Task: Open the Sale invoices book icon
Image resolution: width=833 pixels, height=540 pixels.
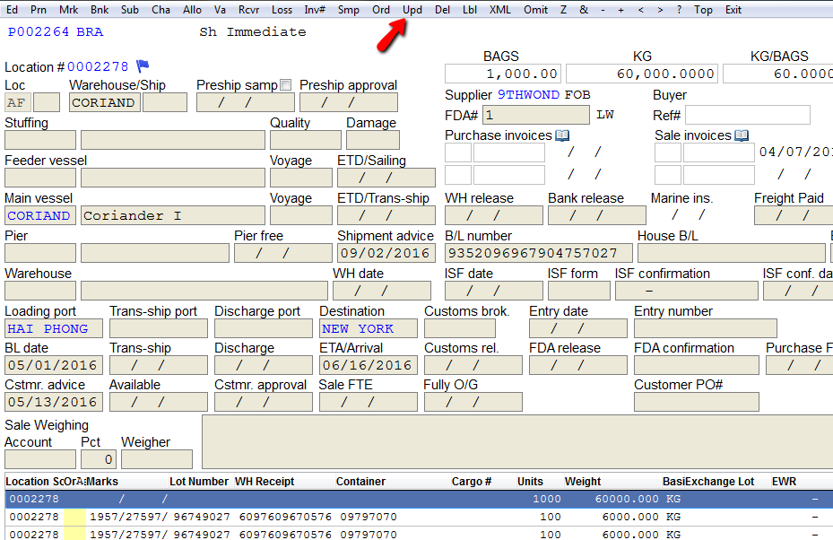Action: [x=742, y=135]
